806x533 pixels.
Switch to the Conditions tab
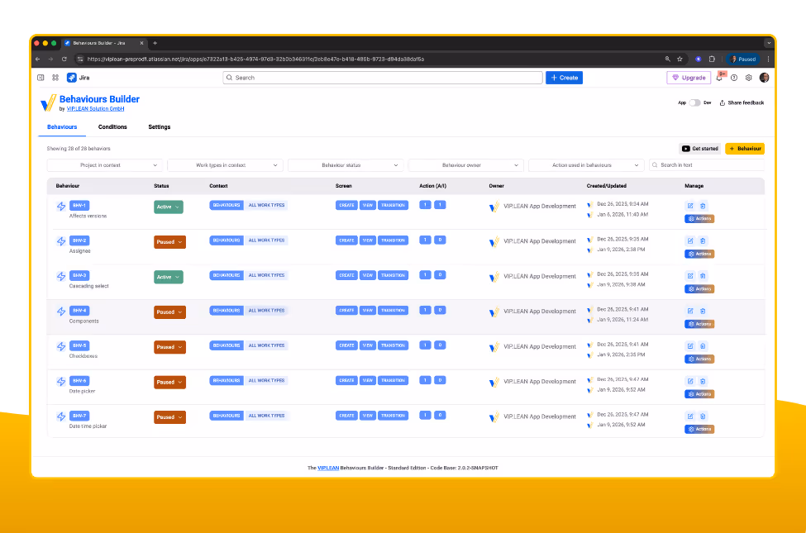[112, 127]
